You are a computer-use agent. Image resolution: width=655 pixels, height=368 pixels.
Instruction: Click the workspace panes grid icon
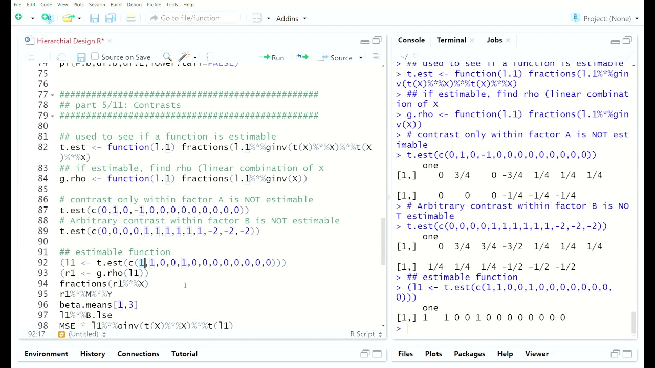(x=257, y=18)
